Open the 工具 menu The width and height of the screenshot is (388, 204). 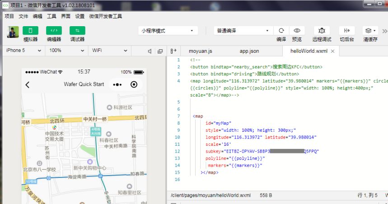[51, 16]
